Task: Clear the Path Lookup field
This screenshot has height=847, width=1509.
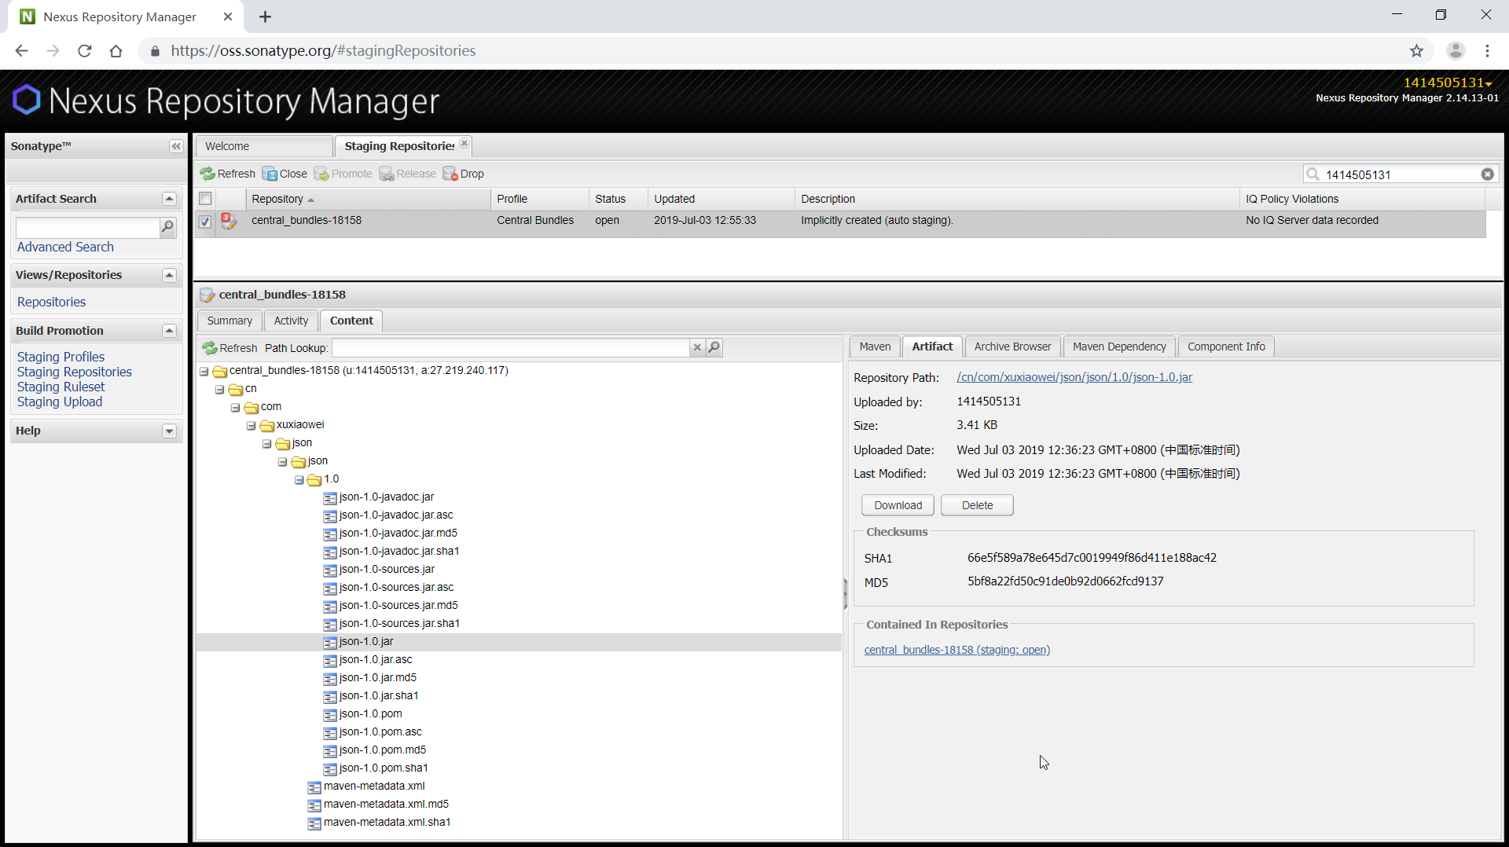Action: click(x=696, y=347)
